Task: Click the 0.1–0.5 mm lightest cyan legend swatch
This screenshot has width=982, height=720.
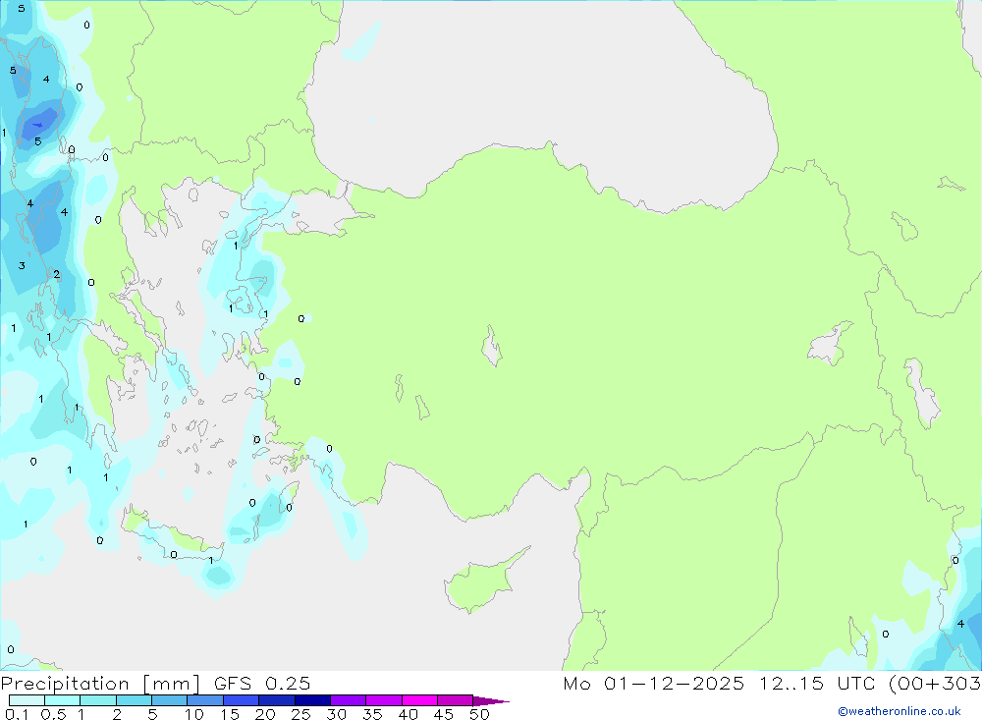Action: point(27,700)
